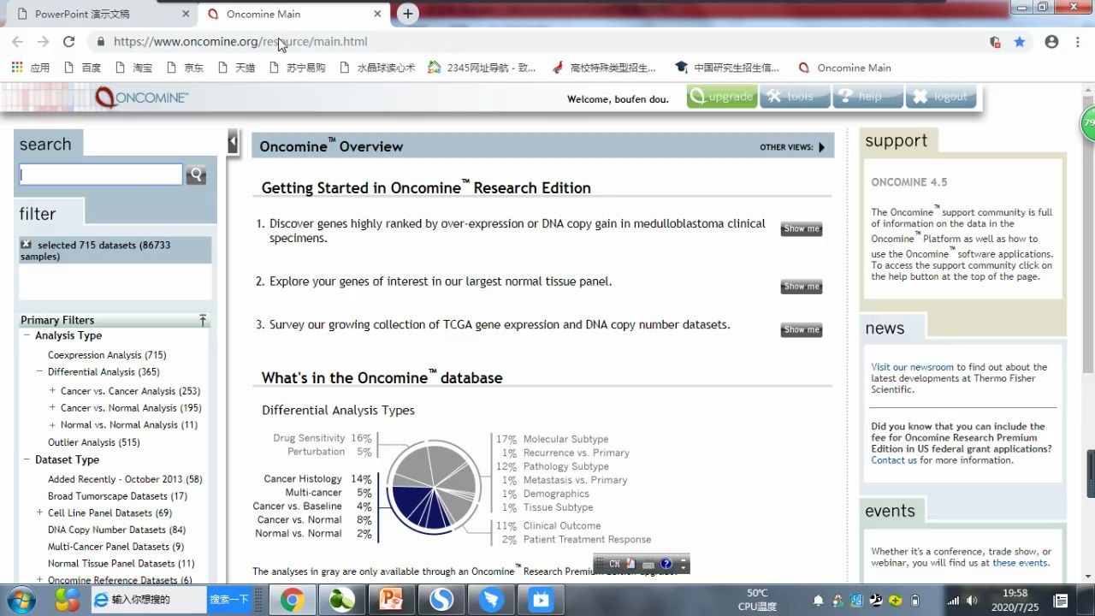Collapse the Analysis Type filter group
Screen dimensions: 1095x616
point(27,335)
